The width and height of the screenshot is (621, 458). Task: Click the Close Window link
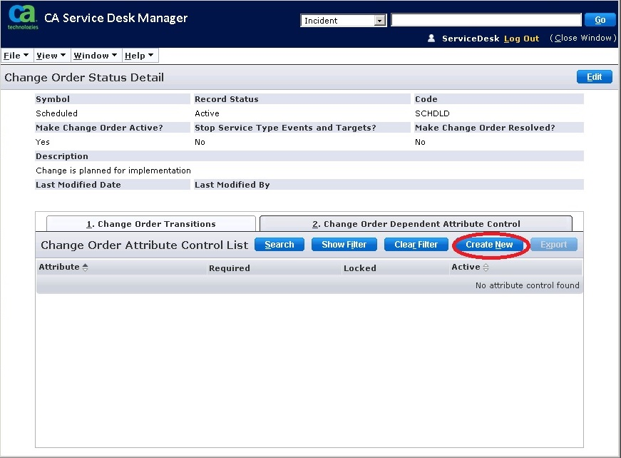click(582, 39)
